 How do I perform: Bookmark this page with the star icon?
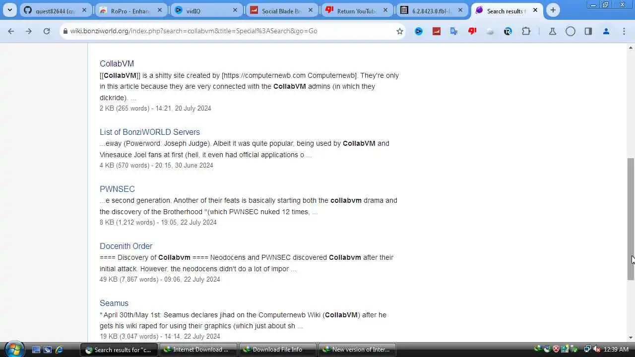pos(400,31)
